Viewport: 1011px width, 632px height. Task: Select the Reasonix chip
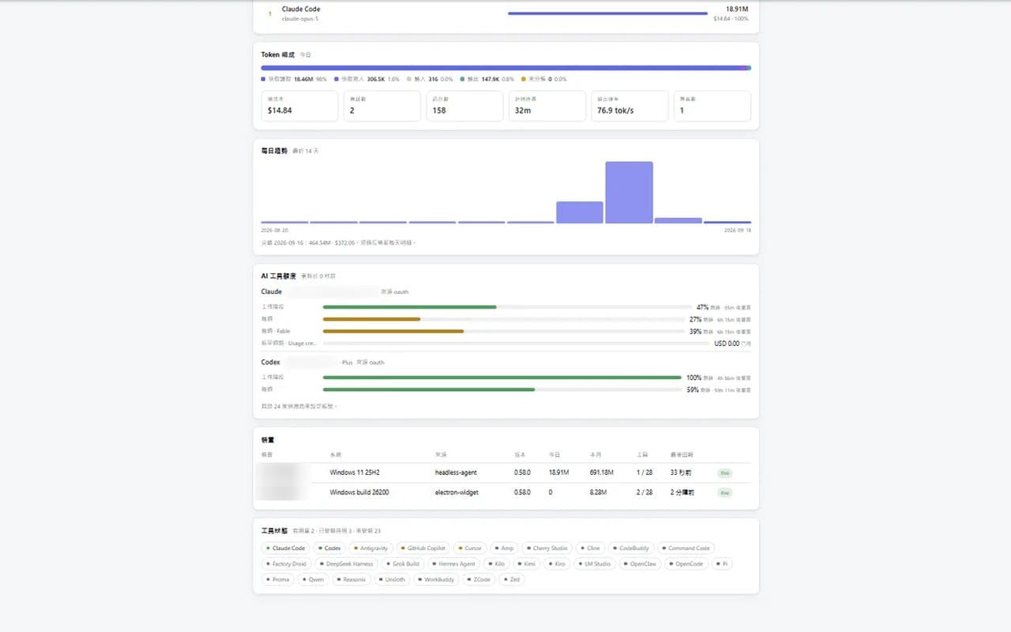(351, 579)
